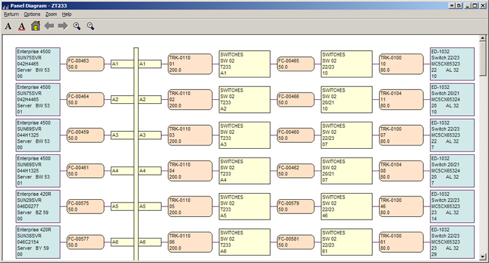Click the TRK-0110 04 trunk node
The image size is (489, 263).
pyautogui.click(x=190, y=171)
